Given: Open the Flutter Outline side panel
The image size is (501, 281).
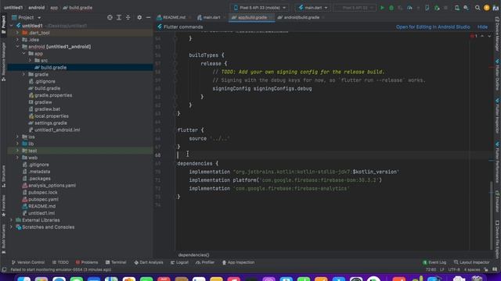Looking at the screenshot, I should [498, 75].
